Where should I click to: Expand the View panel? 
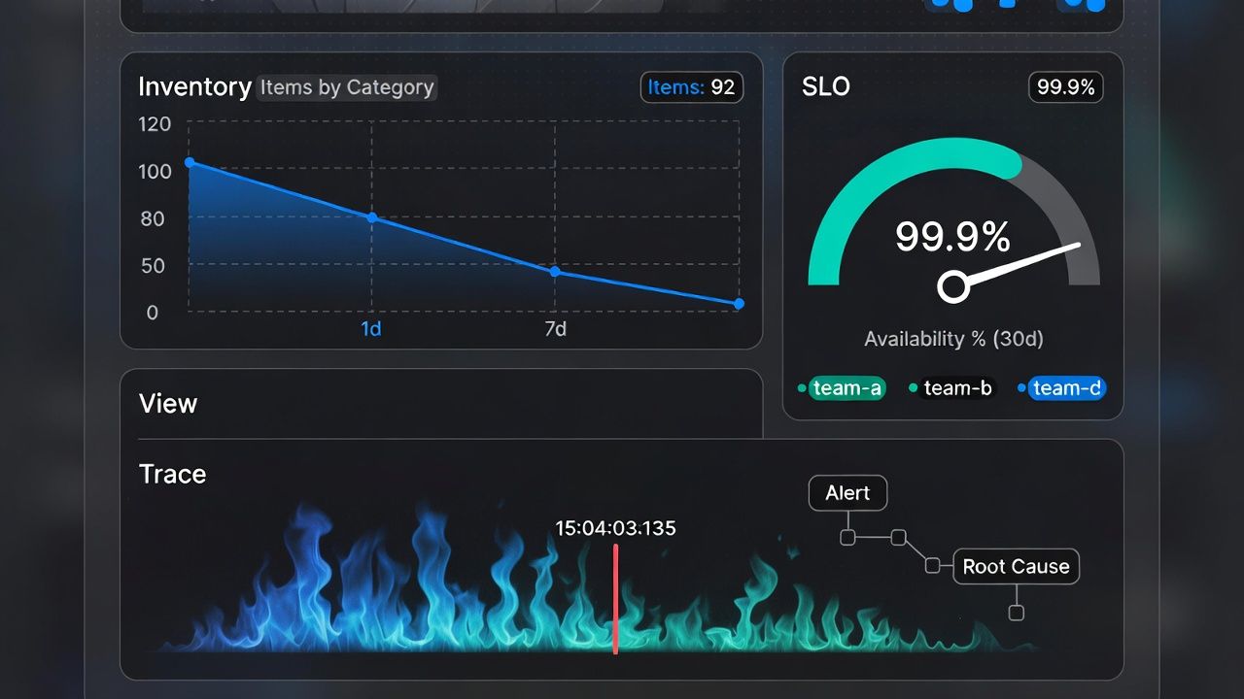point(168,404)
